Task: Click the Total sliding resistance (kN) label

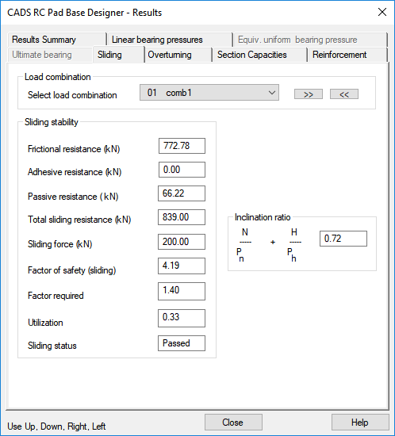Action: coord(79,220)
